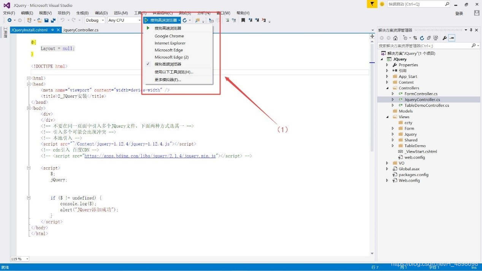Pin the Solution Explorer panel
Image resolution: width=482 pixels, height=271 pixels.
471,30
